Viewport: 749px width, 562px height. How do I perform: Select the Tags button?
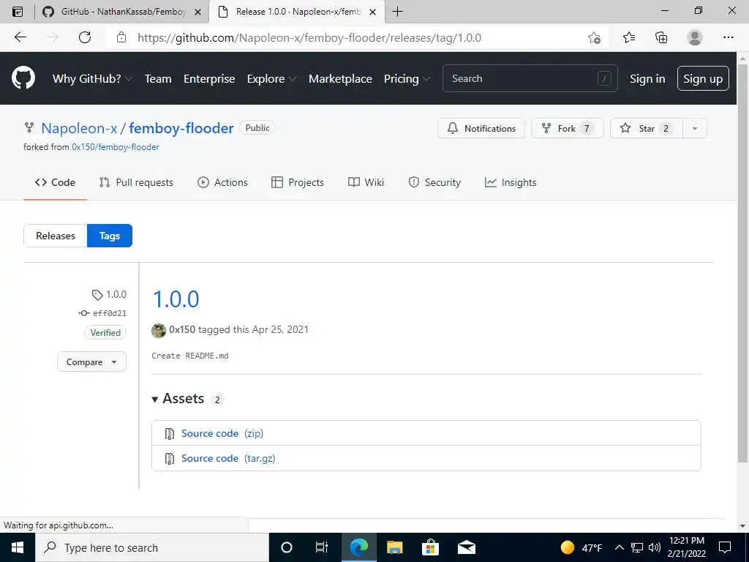110,236
